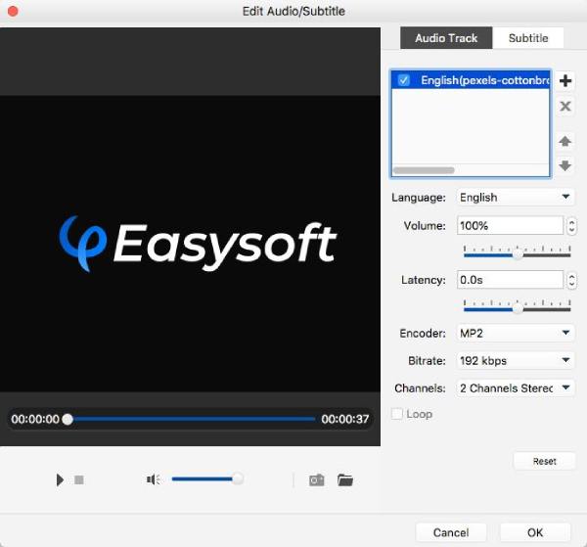
Task: Click the Latency 0.0s input field
Action: pos(510,280)
